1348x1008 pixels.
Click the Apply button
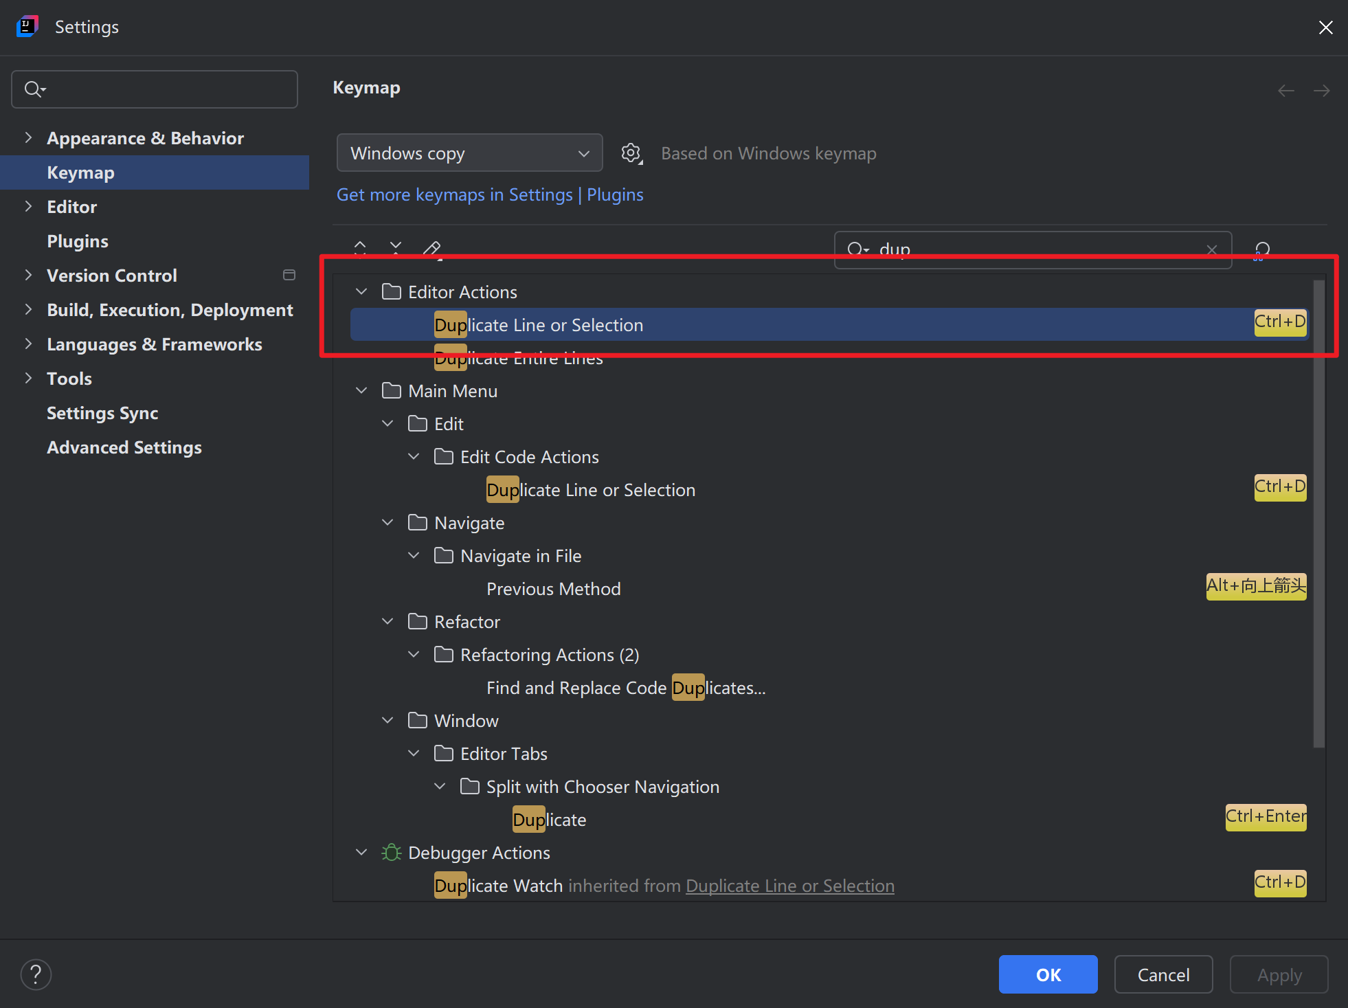click(1279, 974)
